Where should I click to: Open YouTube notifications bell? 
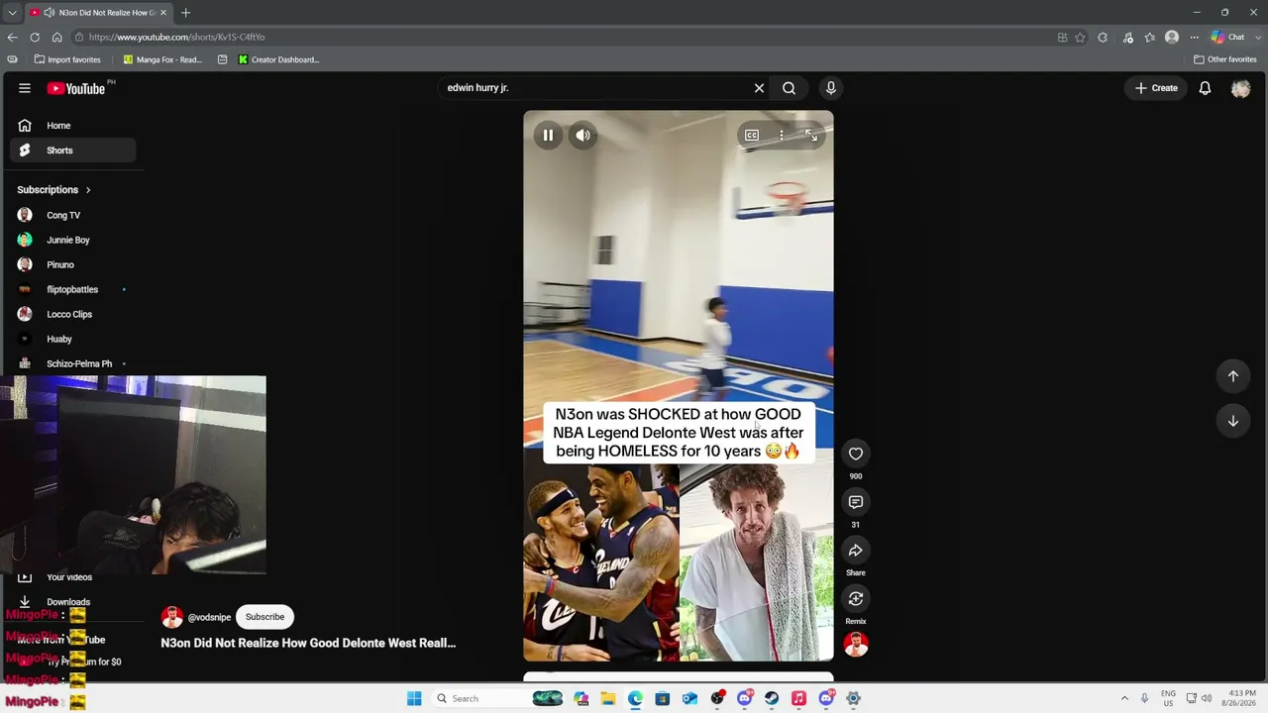[1205, 88]
